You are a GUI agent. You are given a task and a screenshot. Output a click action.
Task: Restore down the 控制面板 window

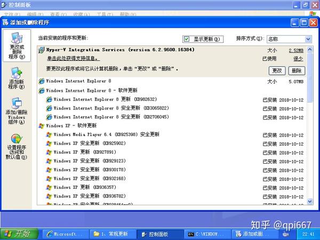click(306, 4)
